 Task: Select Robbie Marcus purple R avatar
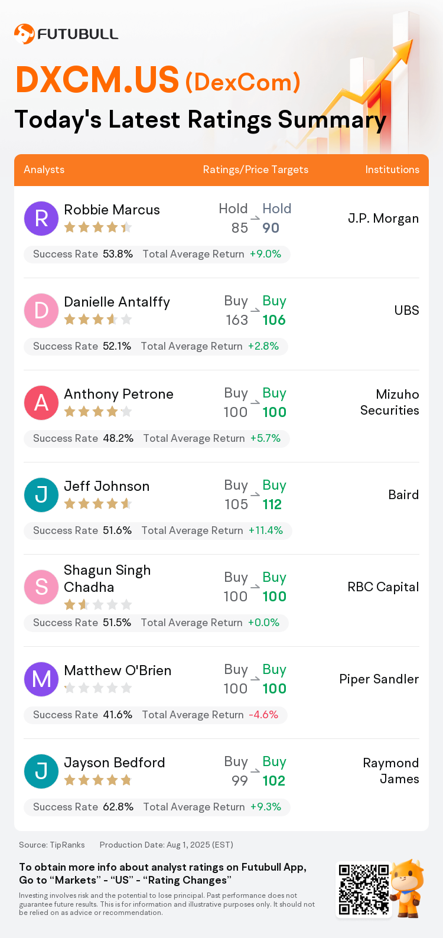tap(41, 219)
